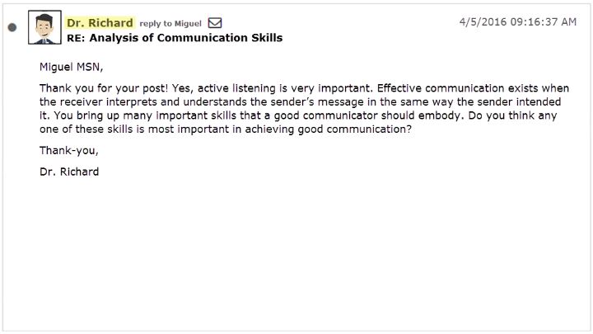The image size is (593, 334).
Task: Click the words 'Effective communication exists when'
Action: 473,88
